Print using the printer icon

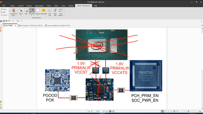[x=6, y=21]
